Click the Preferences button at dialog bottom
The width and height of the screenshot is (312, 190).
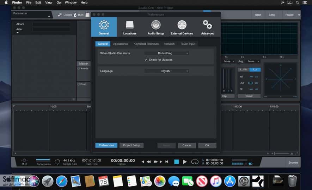[106, 145]
